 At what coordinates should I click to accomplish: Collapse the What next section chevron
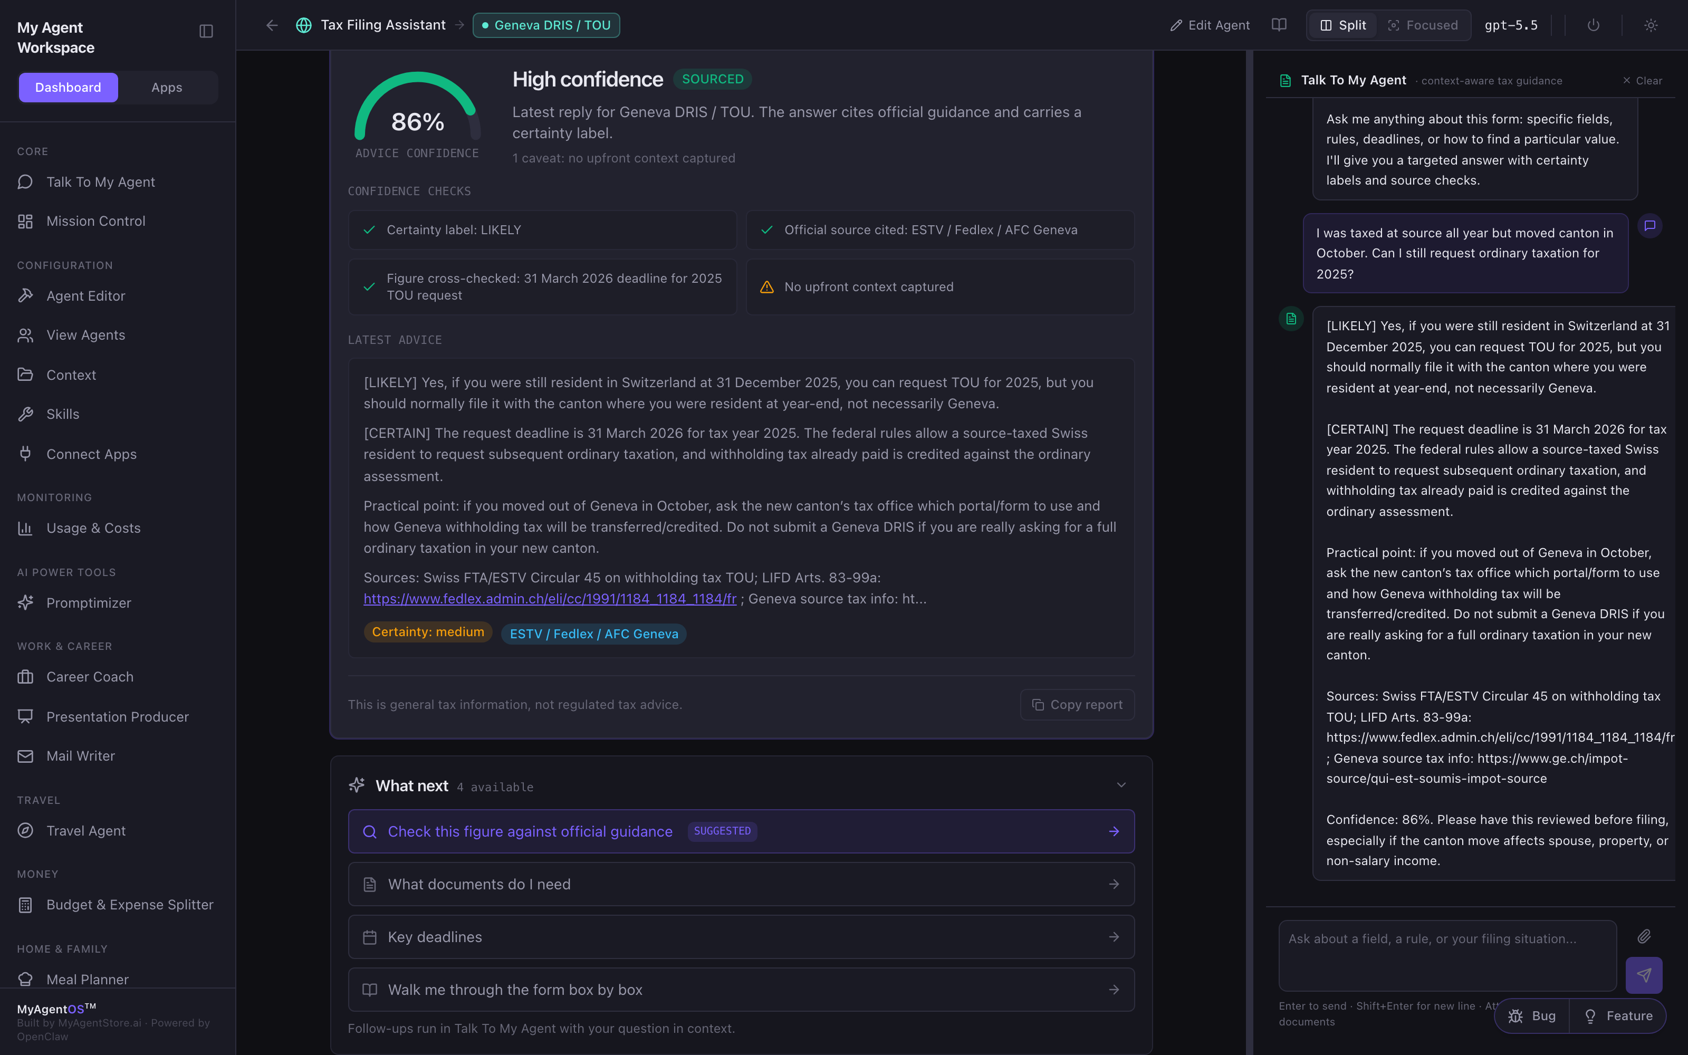pyautogui.click(x=1121, y=785)
